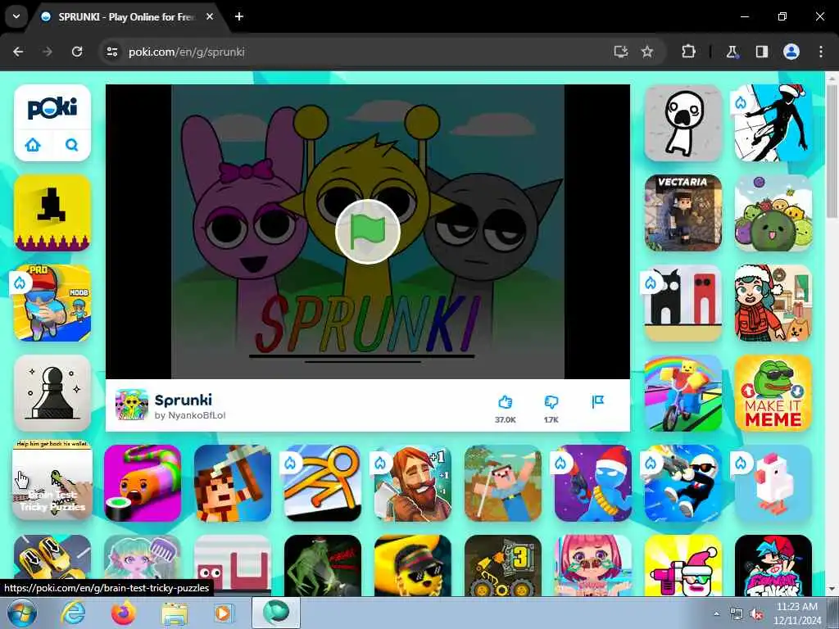Screen dimensions: 839x629
Task: Open the Pro vs Noob runner game tile
Action: (52, 303)
